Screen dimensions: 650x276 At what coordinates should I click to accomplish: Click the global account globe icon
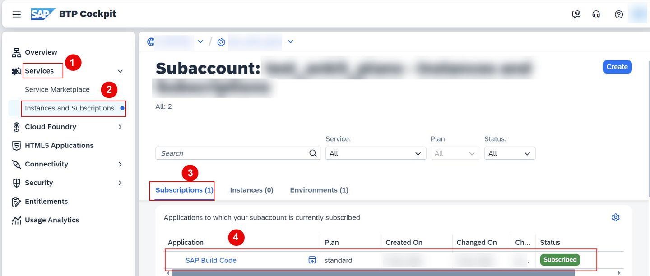pyautogui.click(x=151, y=41)
